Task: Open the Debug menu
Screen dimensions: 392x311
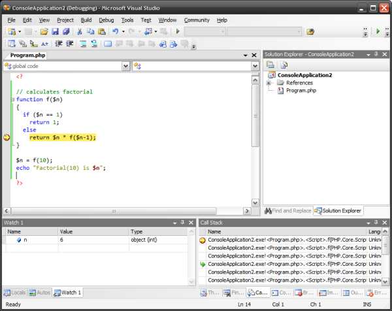Action: click(106, 20)
